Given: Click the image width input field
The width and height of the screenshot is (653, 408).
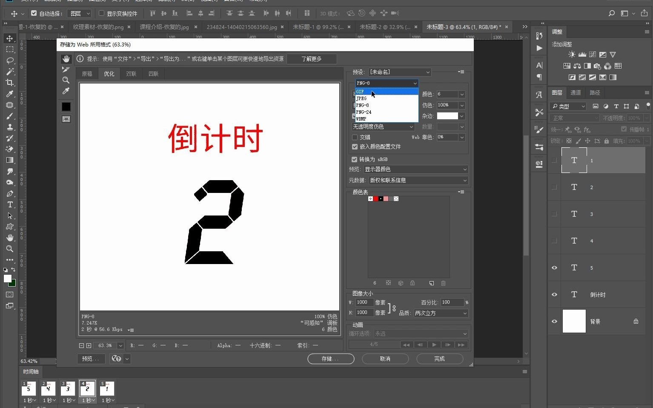Looking at the screenshot, I should [364, 302].
